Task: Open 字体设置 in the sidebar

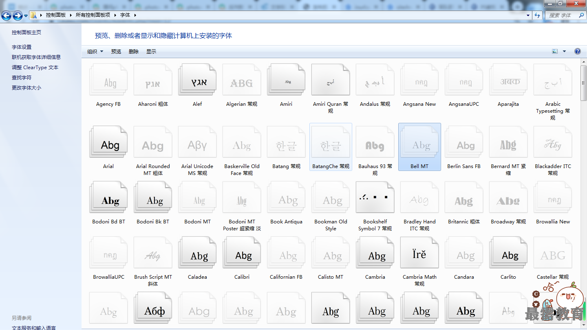Action: point(22,47)
